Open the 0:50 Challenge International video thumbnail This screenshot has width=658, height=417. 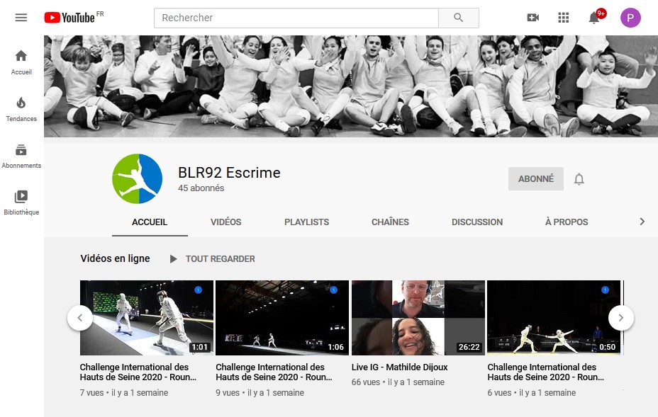(554, 318)
